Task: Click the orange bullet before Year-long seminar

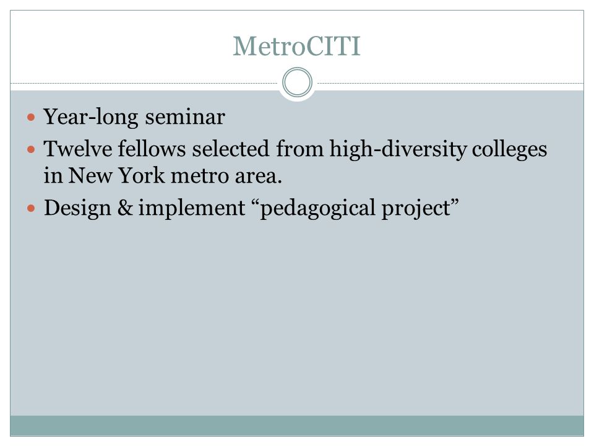Action: [31, 117]
